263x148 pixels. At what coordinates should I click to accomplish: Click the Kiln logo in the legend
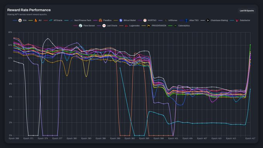coord(20,20)
